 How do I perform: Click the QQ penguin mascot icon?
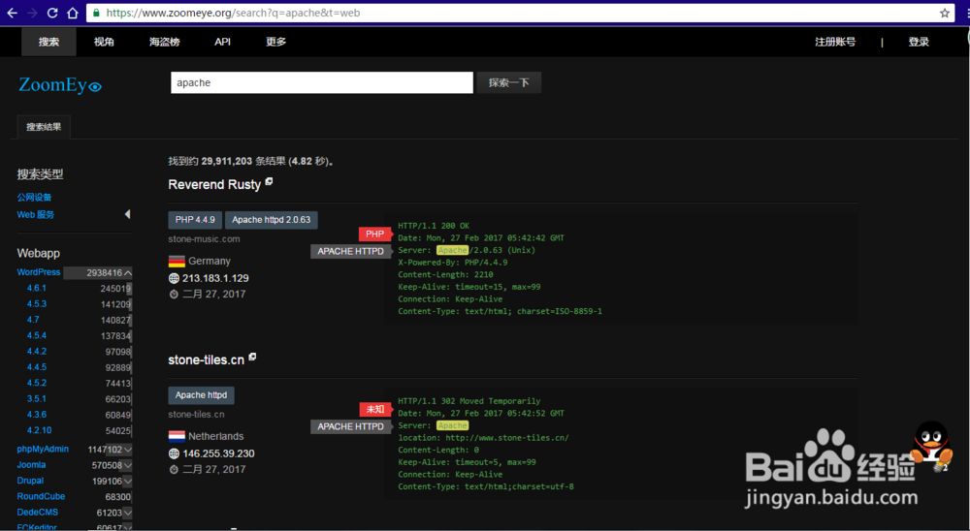931,445
